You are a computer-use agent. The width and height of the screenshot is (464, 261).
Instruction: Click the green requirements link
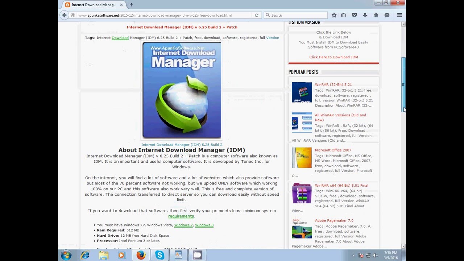coord(181,216)
